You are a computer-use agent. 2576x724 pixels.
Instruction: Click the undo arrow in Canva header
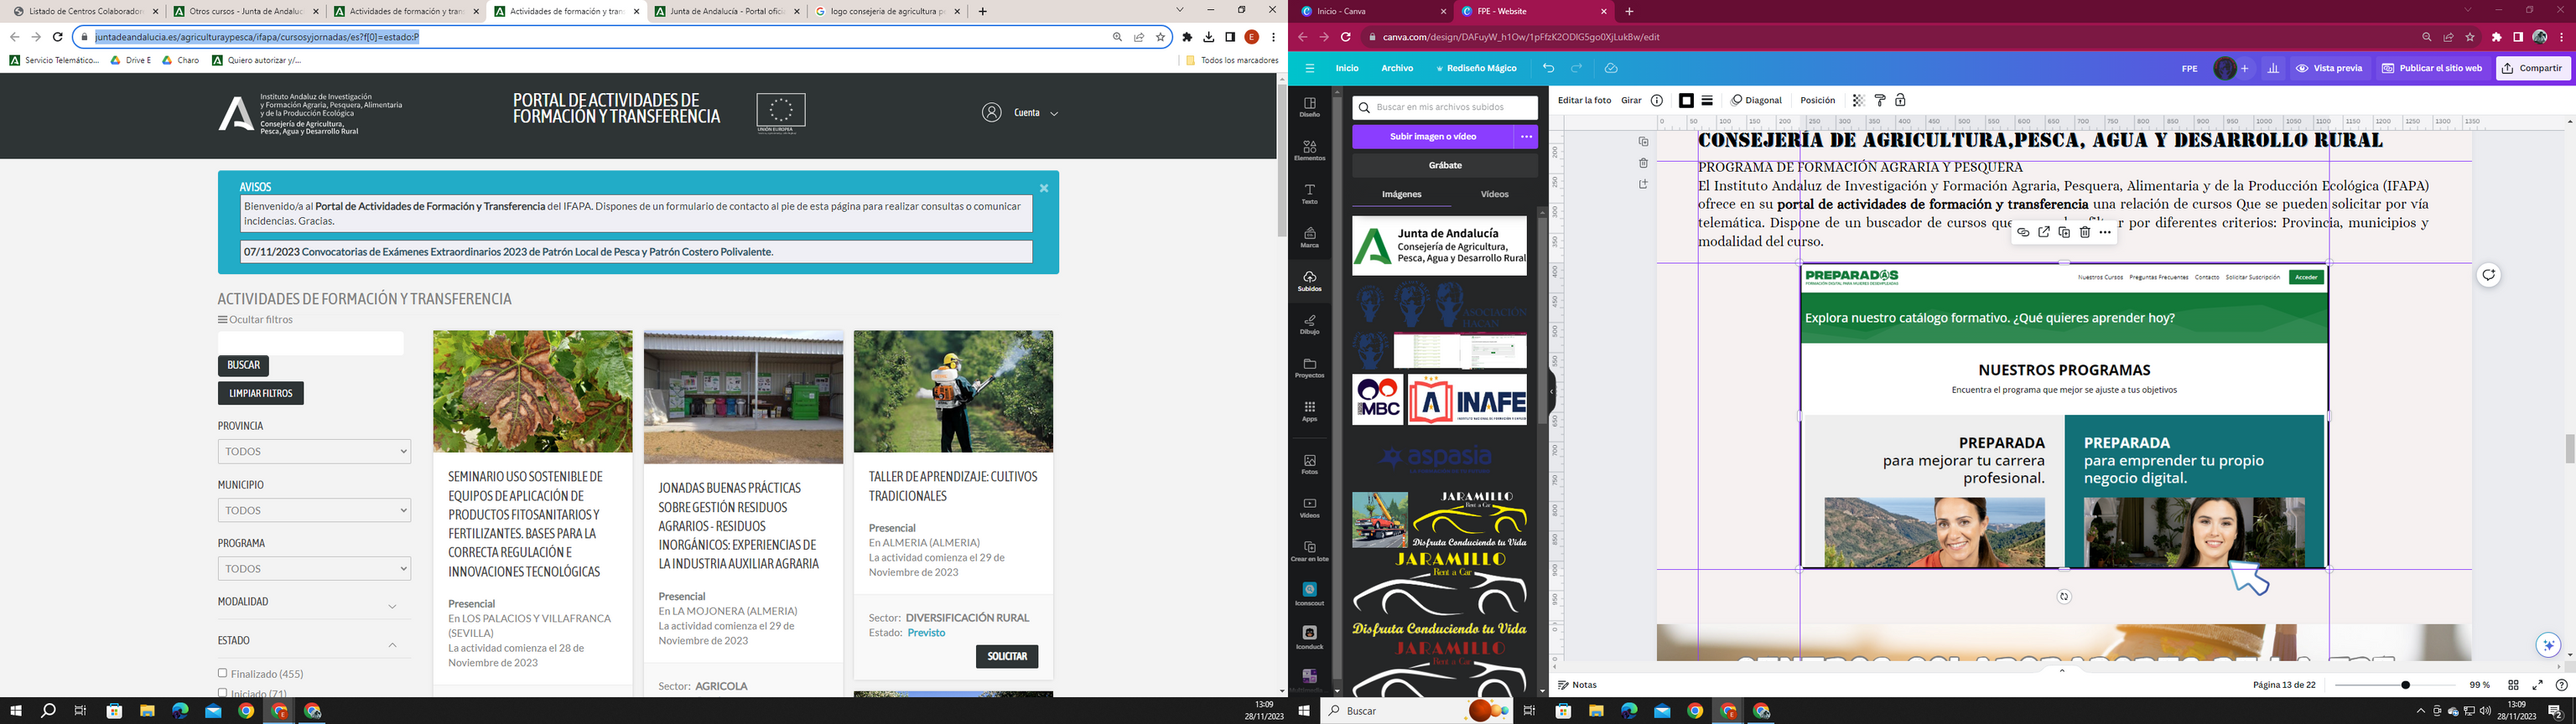tap(1548, 68)
